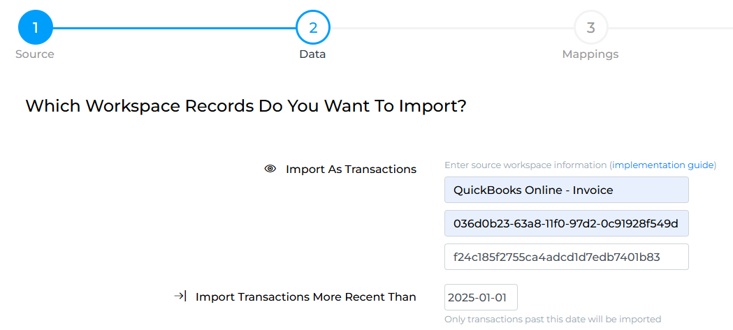Open the implementation guide link
The height and width of the screenshot is (330, 733).
(x=663, y=165)
